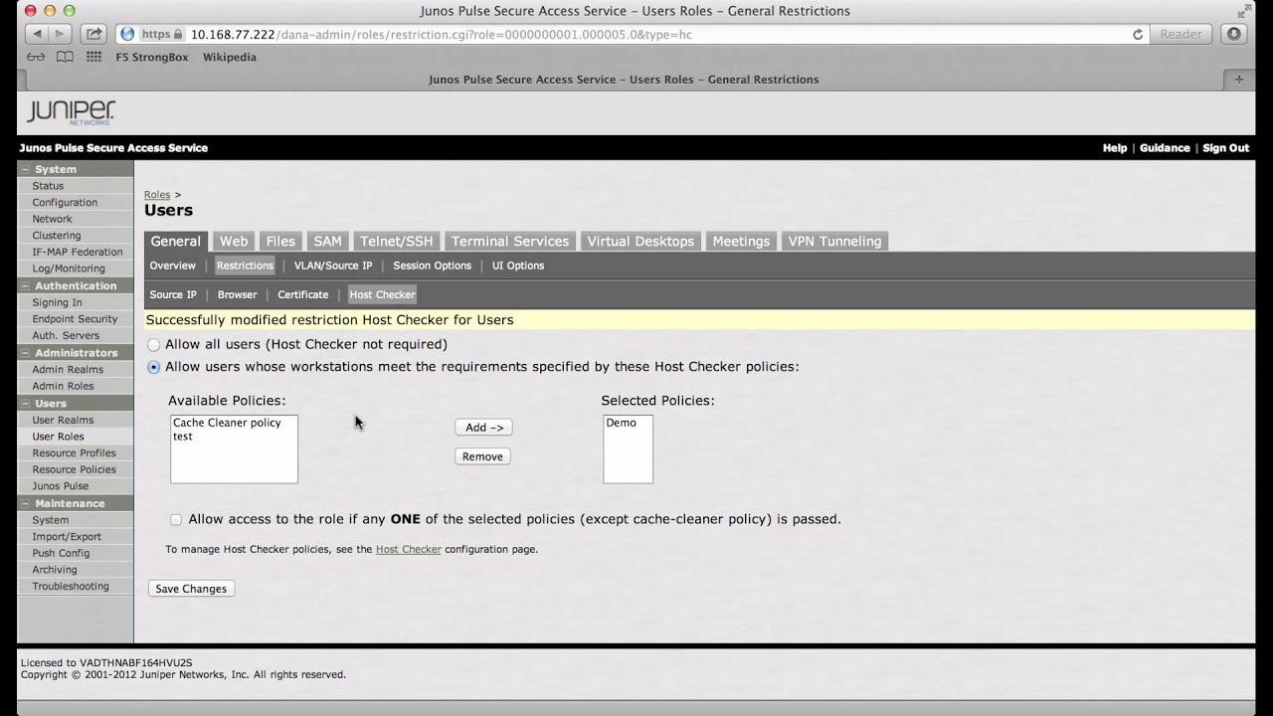This screenshot has width=1273, height=716.
Task: Click the Juniper Networks logo
Action: (71, 111)
